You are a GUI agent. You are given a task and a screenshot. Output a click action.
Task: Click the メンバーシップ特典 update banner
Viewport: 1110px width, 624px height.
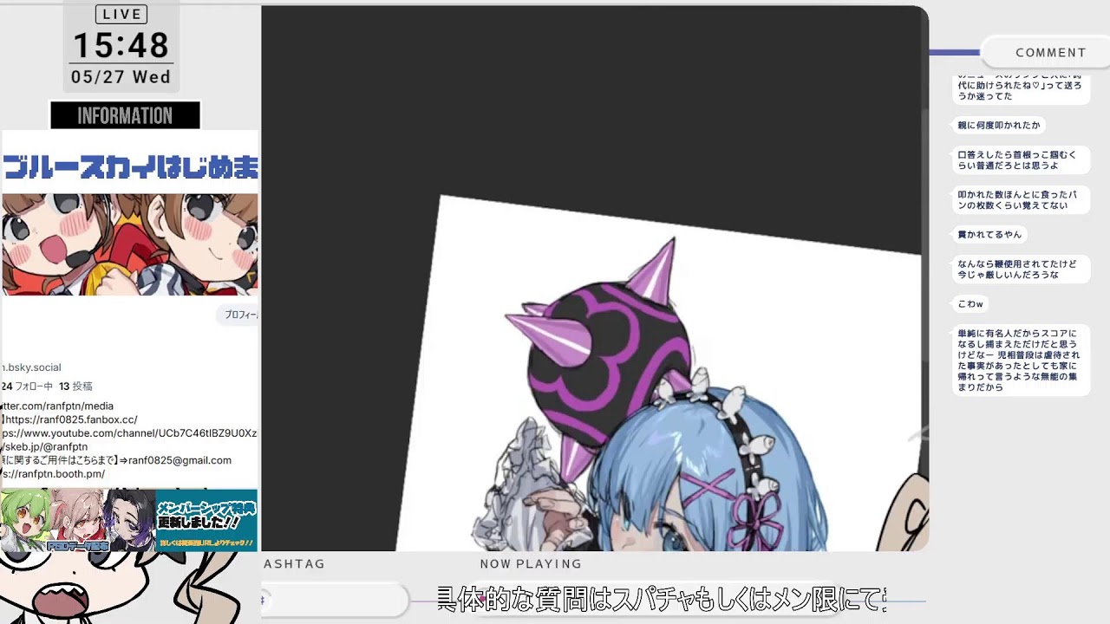pyautogui.click(x=206, y=520)
